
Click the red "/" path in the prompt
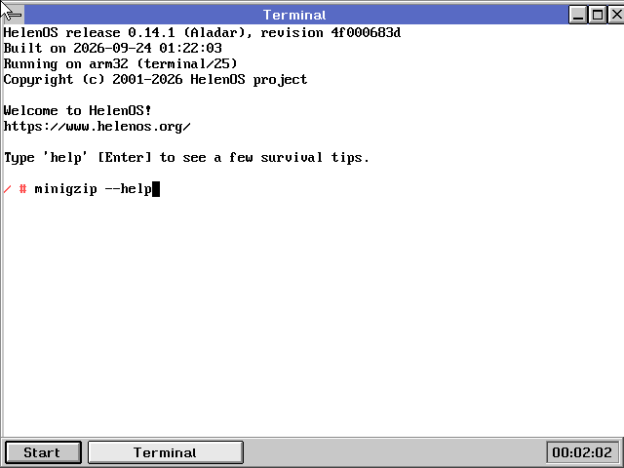click(x=7, y=189)
